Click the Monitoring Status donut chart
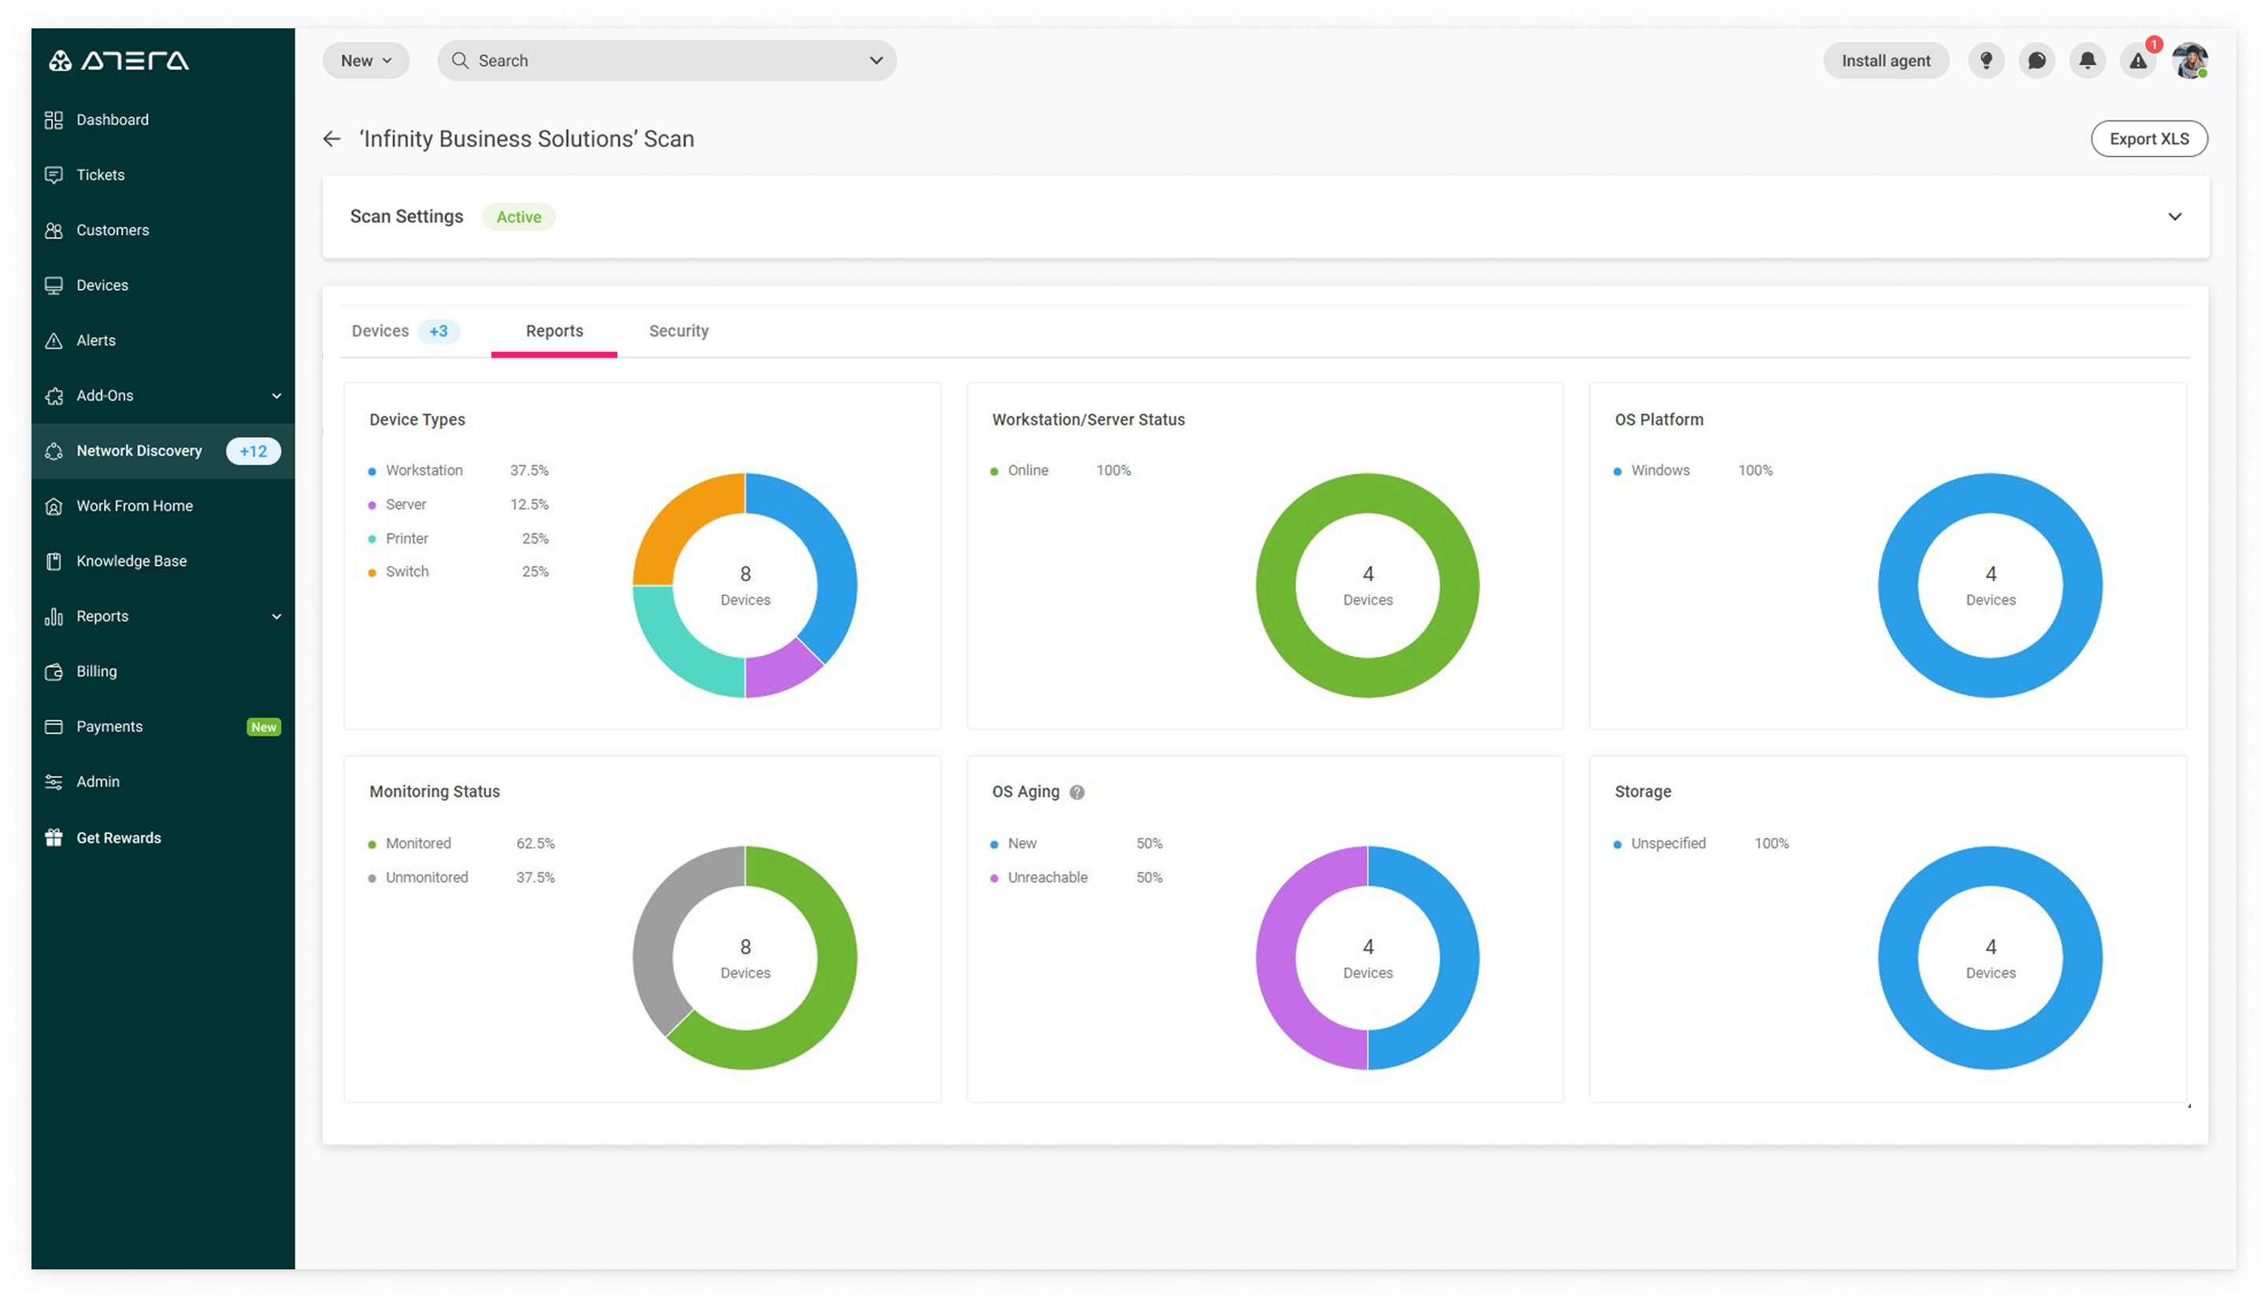This screenshot has width=2268, height=1304. tap(745, 958)
